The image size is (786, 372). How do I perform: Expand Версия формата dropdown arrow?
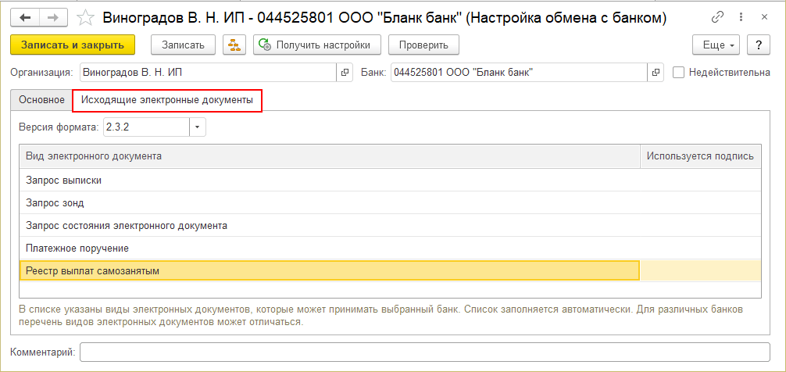(x=198, y=127)
